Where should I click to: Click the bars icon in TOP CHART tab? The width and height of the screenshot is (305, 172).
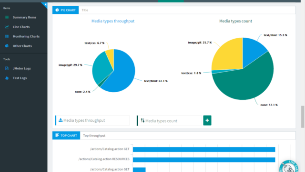tap(57, 135)
